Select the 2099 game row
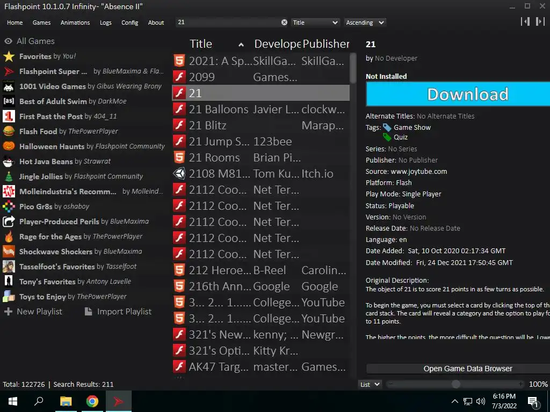 click(260, 77)
